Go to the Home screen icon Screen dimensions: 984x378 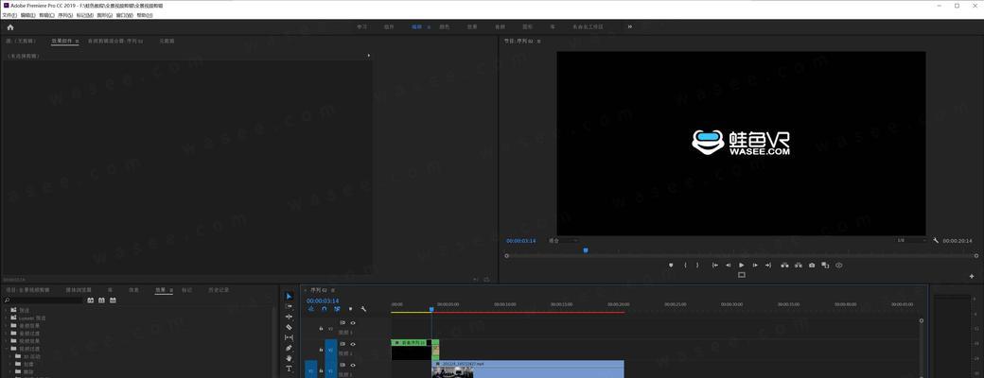pos(10,27)
